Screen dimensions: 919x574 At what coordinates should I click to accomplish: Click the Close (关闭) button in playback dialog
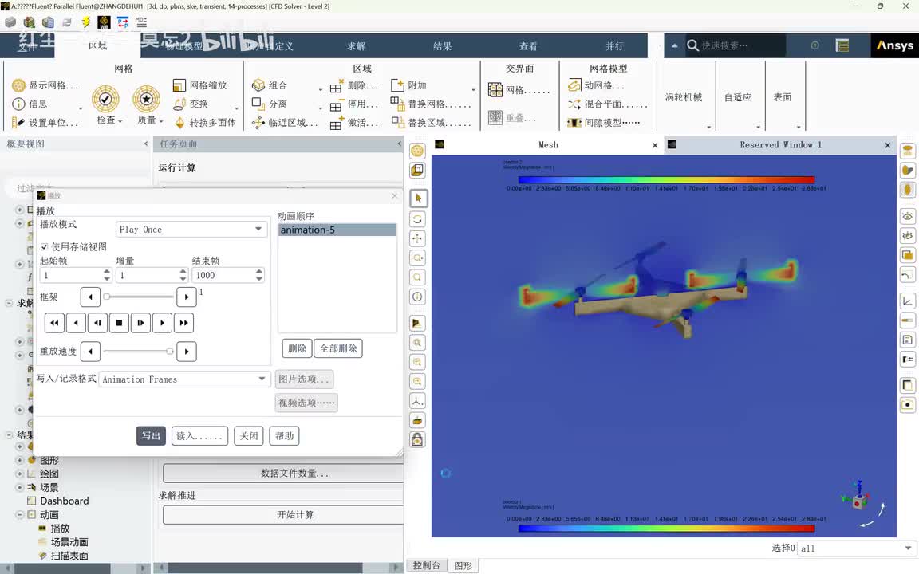(249, 436)
